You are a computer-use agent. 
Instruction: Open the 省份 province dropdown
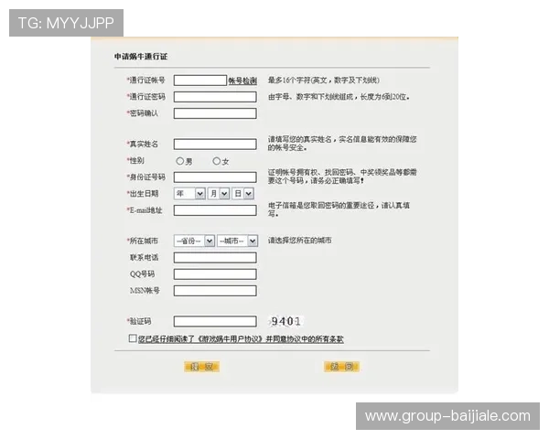194,241
